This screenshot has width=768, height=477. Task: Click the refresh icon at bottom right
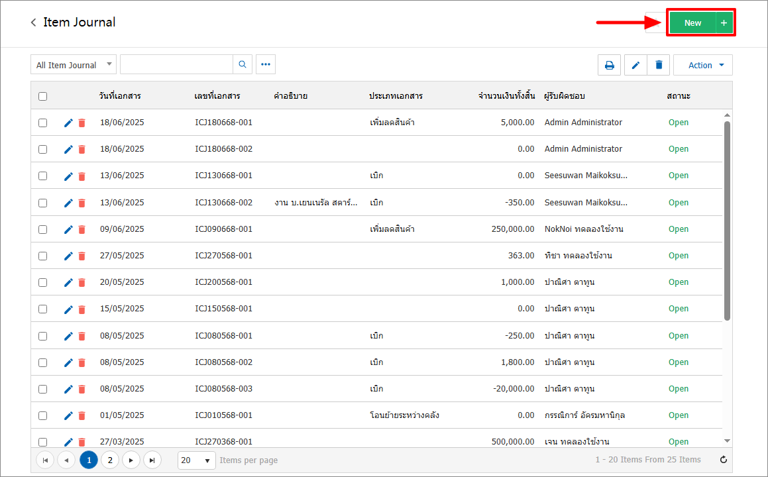coord(724,460)
